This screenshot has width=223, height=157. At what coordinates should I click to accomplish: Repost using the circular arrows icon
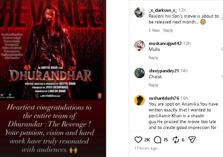tap(176, 140)
